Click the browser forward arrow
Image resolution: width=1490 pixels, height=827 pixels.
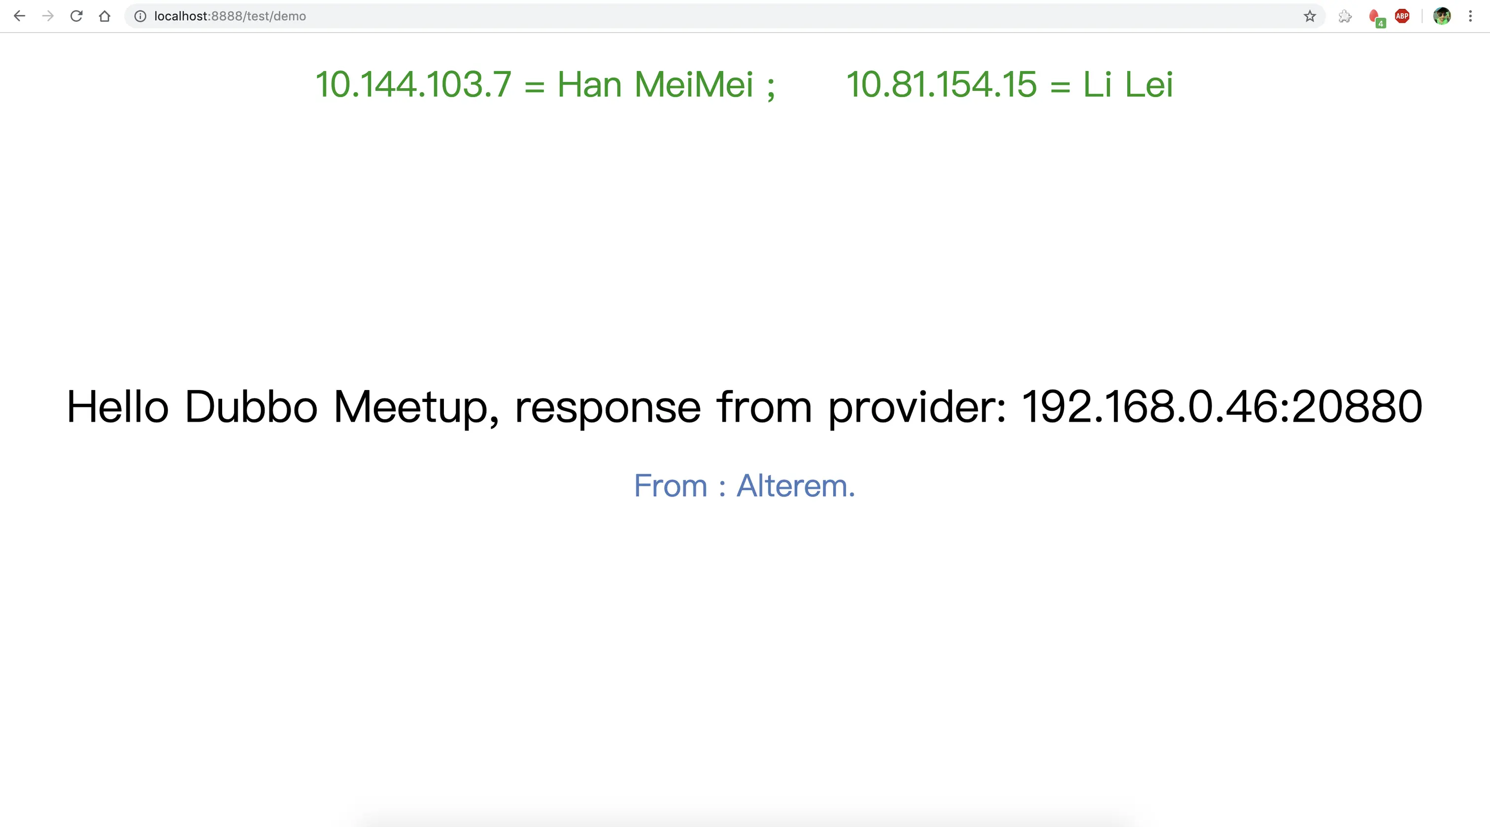48,16
